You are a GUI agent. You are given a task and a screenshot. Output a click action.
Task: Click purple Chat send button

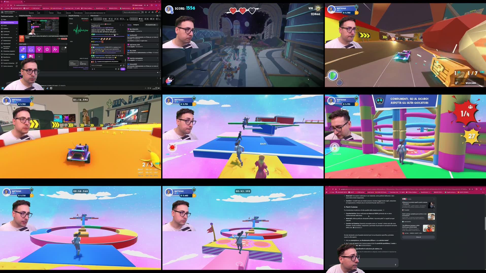click(123, 69)
